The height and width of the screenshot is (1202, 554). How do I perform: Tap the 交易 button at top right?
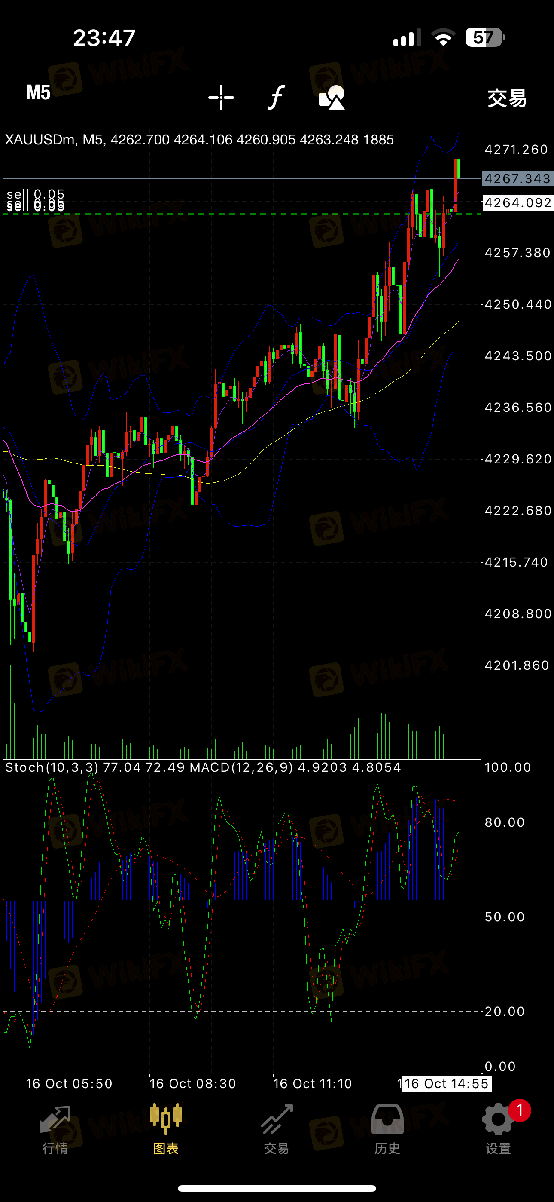point(507,98)
